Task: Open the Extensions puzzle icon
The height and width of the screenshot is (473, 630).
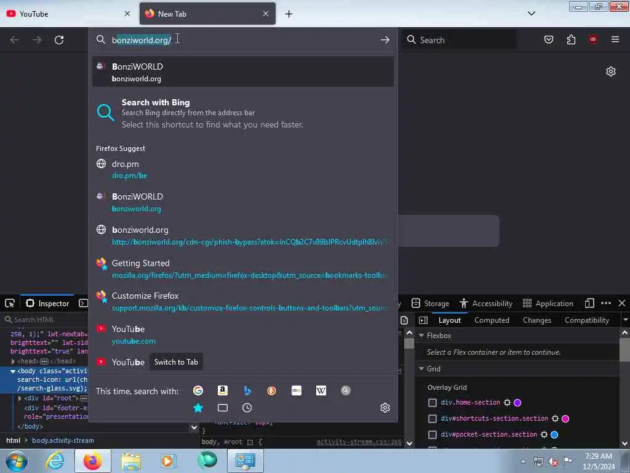Action: pyautogui.click(x=571, y=39)
